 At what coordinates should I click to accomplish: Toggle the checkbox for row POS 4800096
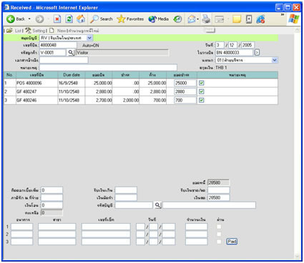[x=202, y=83]
